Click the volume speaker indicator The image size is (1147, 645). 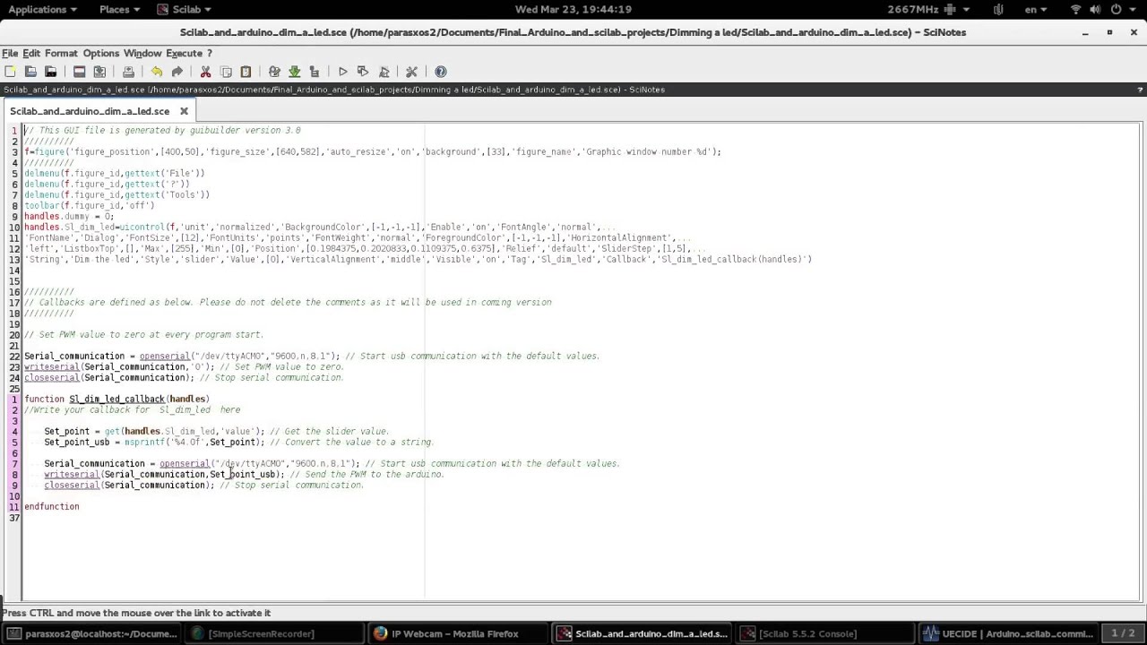click(x=1096, y=9)
